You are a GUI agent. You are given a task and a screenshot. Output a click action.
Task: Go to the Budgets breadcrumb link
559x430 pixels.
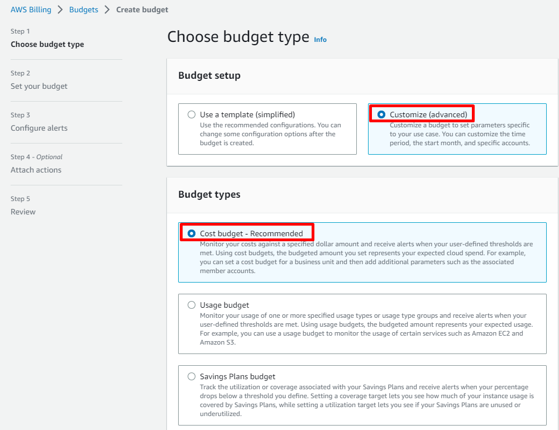click(84, 9)
